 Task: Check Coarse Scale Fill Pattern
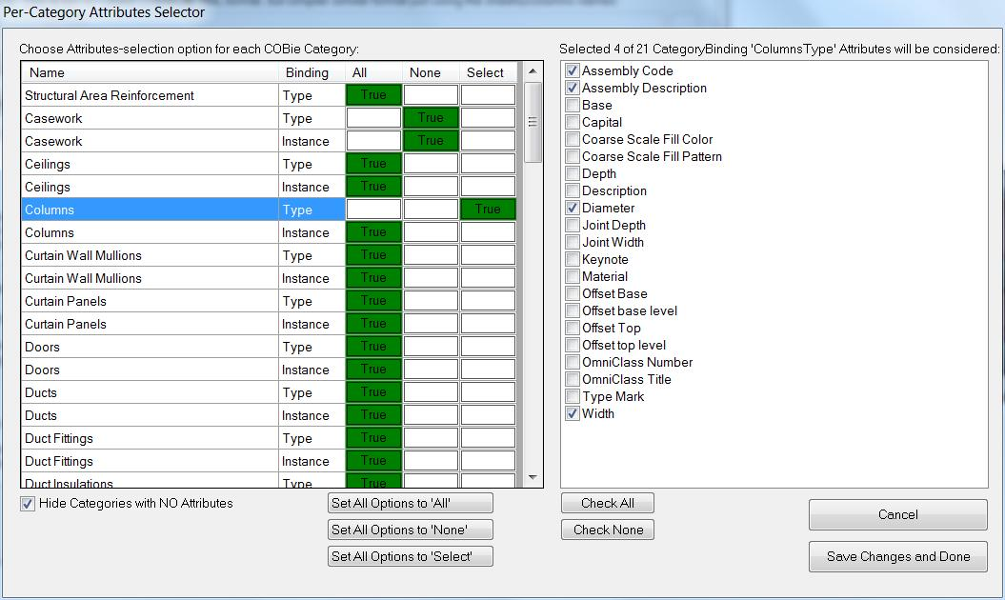click(x=573, y=156)
